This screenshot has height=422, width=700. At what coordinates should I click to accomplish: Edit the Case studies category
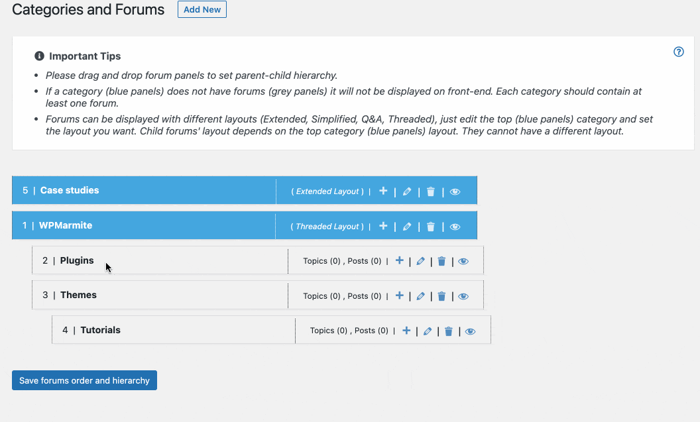pos(407,191)
